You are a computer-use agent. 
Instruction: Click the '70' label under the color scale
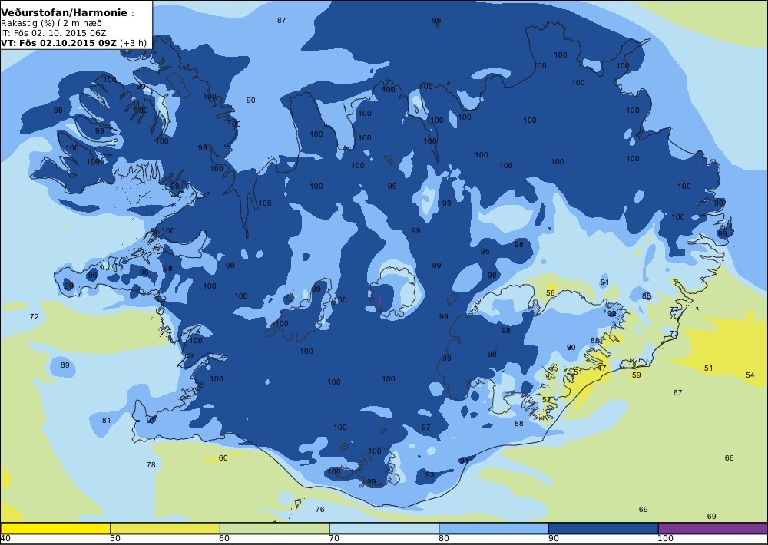(x=334, y=539)
